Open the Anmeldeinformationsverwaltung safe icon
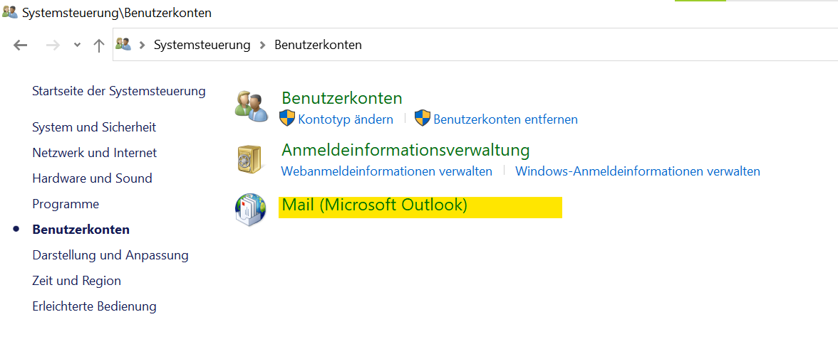Image resolution: width=838 pixels, height=344 pixels. (x=249, y=159)
